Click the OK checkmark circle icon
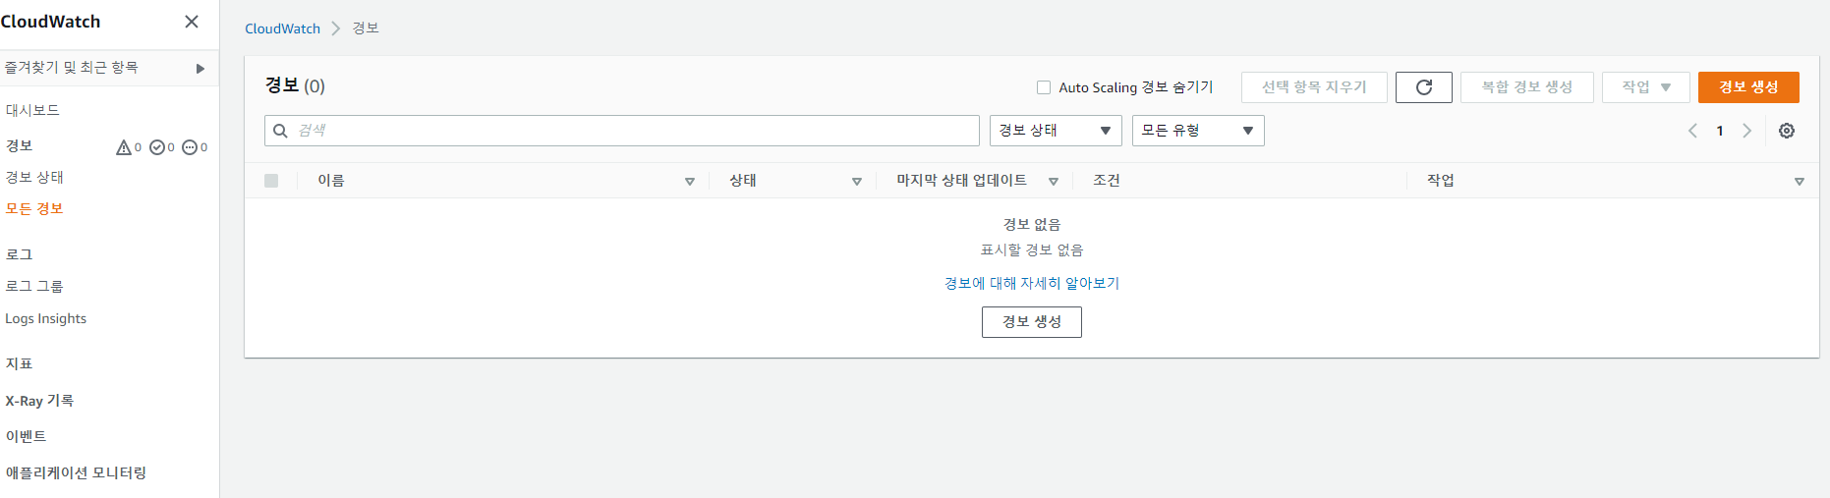 click(x=157, y=147)
